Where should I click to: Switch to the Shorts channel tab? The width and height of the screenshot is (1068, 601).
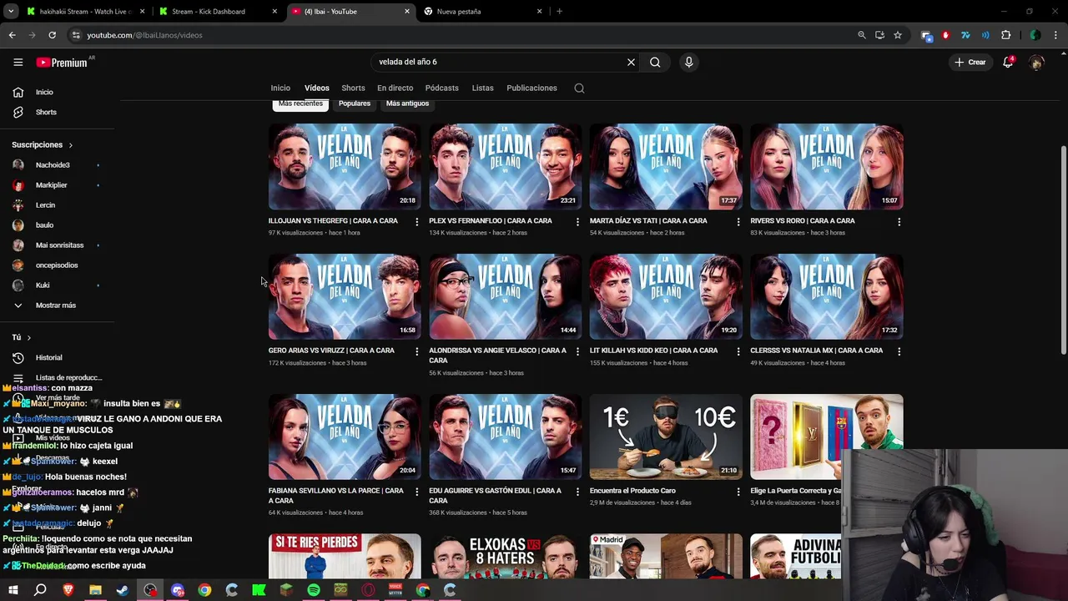coord(353,88)
